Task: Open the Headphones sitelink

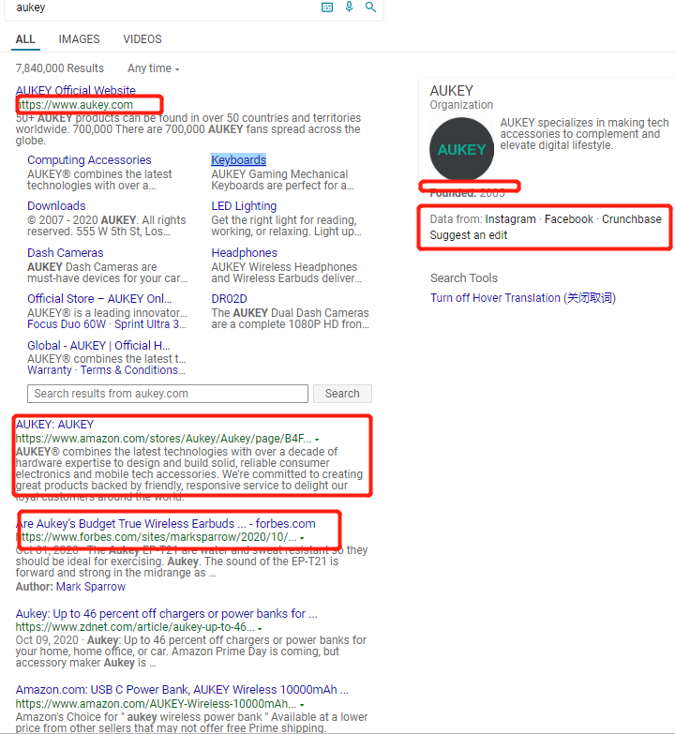Action: (244, 253)
